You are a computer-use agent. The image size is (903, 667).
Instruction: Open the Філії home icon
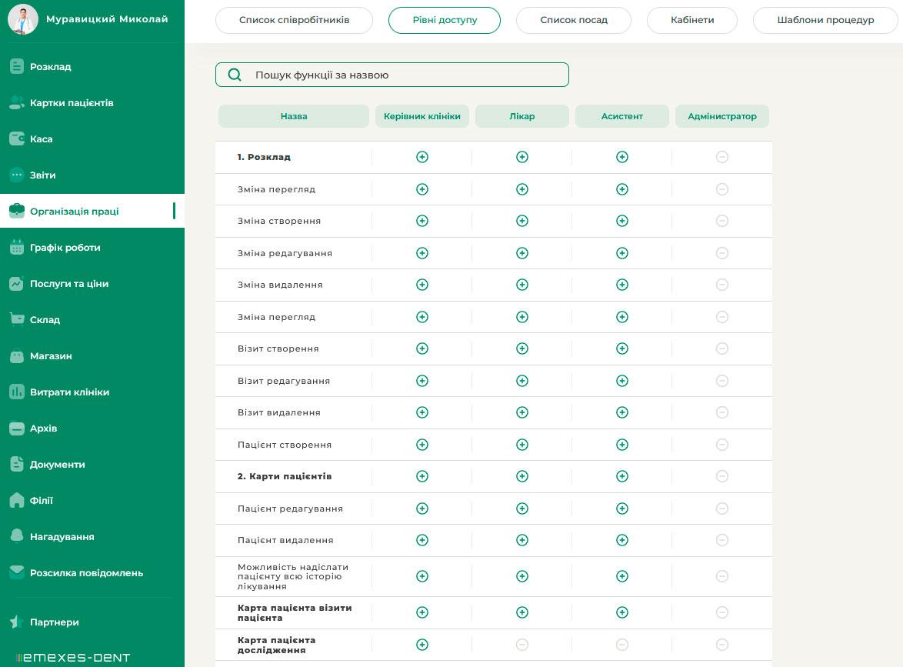click(17, 501)
